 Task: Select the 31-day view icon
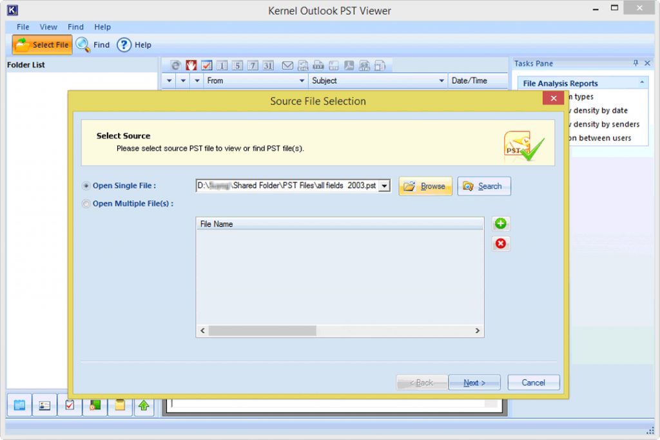pos(268,65)
